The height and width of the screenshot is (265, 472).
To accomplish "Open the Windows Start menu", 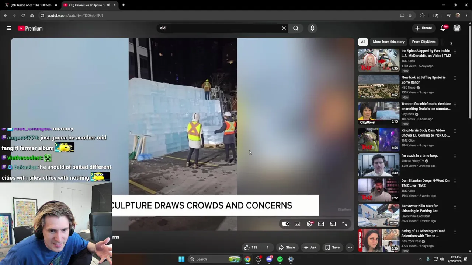I will click(181, 259).
